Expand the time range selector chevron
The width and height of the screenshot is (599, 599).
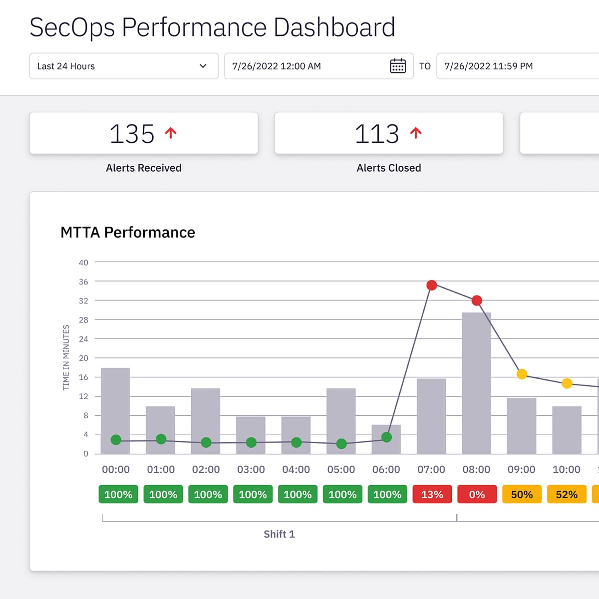pos(203,66)
